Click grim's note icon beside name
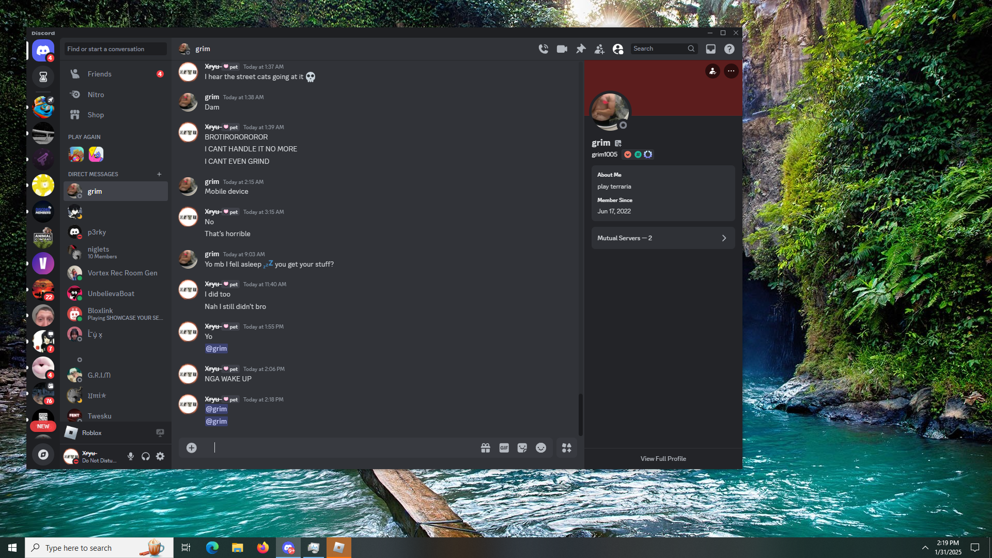The width and height of the screenshot is (992, 558). (x=618, y=143)
